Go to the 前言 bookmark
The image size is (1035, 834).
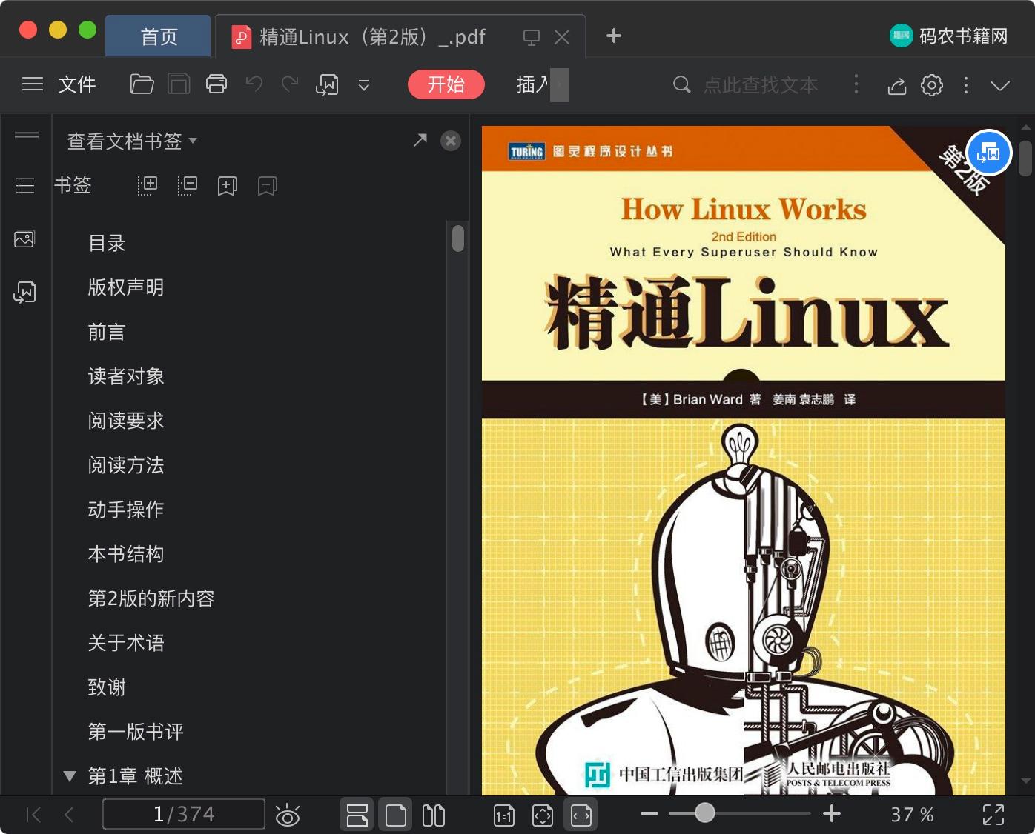107,332
